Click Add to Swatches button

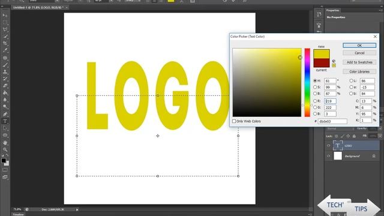coord(359,62)
